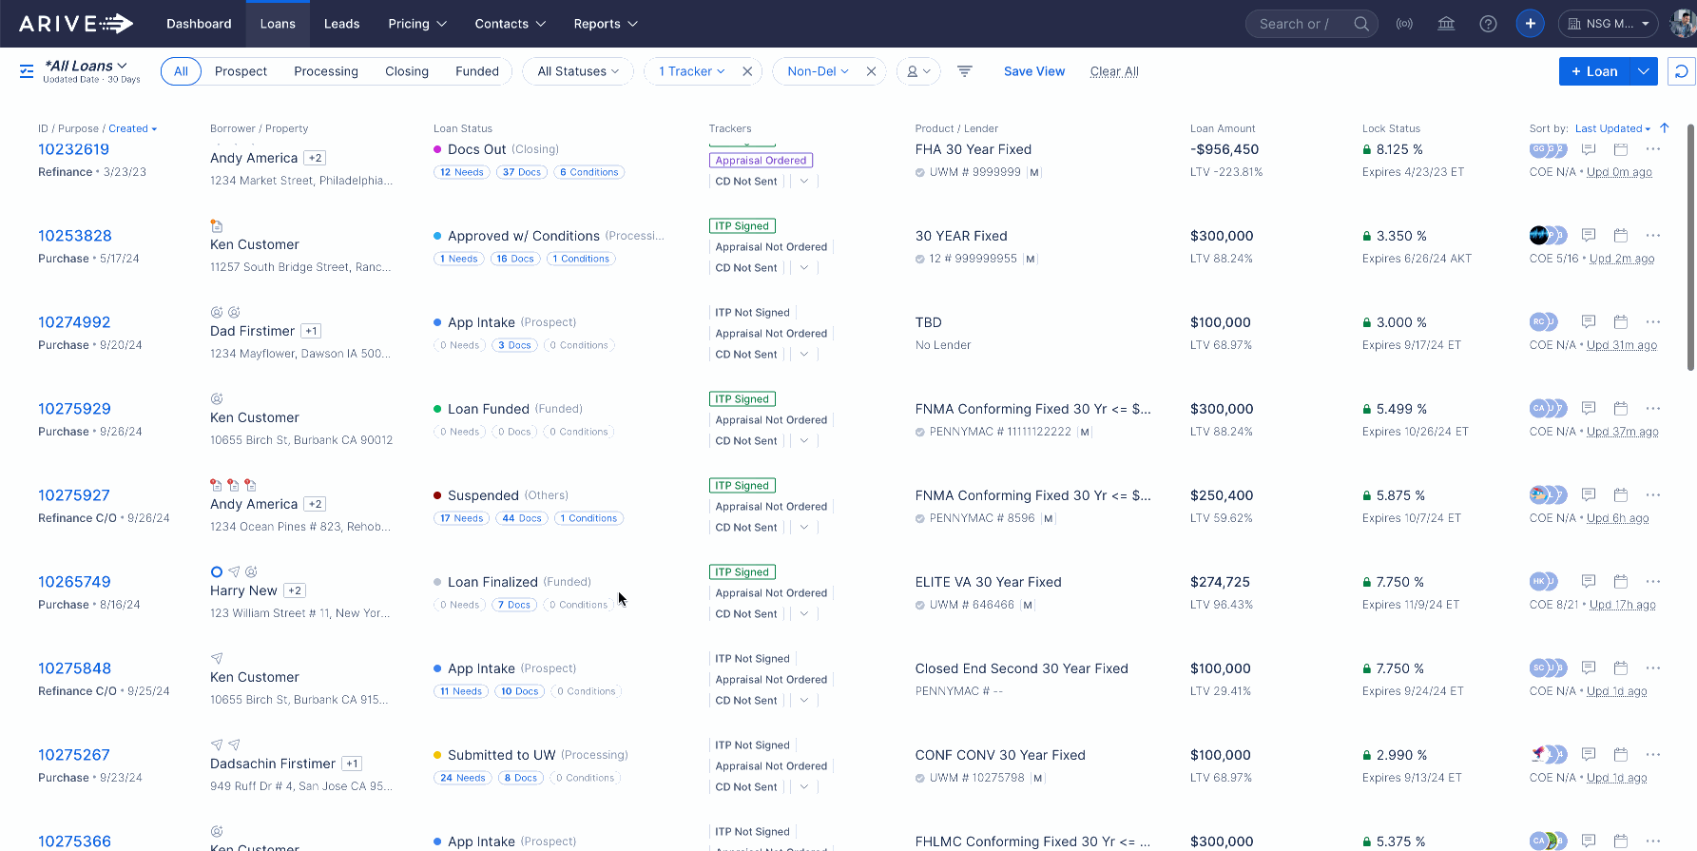The height and width of the screenshot is (851, 1697).
Task: Open the Last Updated sort dropdown
Action: pos(1612,128)
